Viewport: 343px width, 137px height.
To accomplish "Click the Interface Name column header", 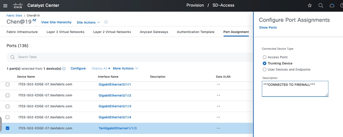I will pos(108,76).
